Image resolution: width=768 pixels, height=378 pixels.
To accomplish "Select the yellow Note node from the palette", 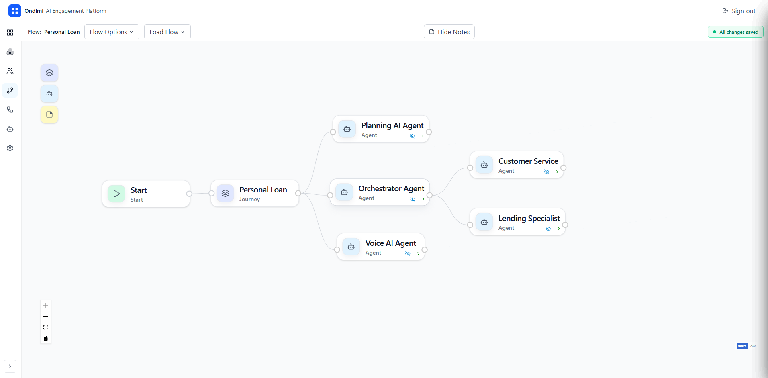I will pyautogui.click(x=49, y=114).
